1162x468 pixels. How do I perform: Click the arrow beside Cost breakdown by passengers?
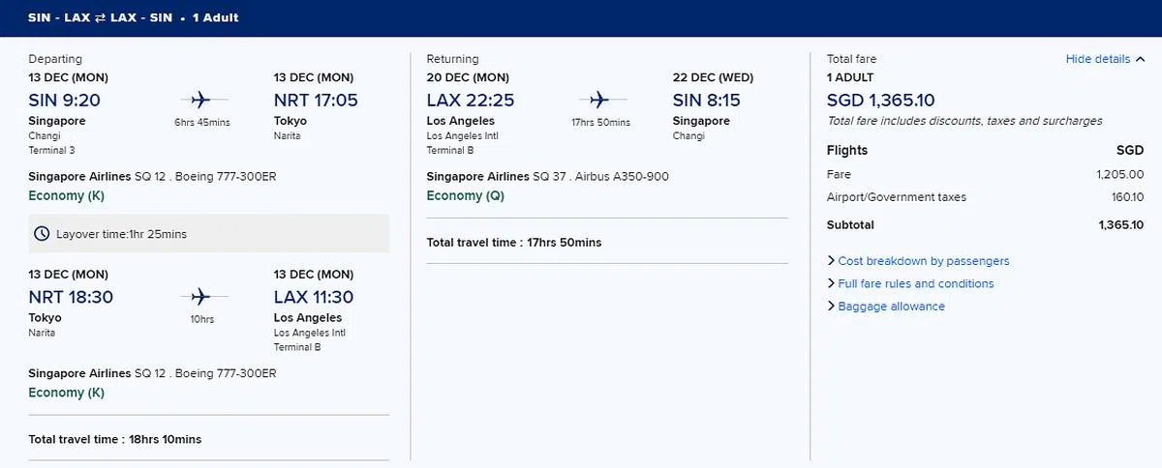click(831, 261)
